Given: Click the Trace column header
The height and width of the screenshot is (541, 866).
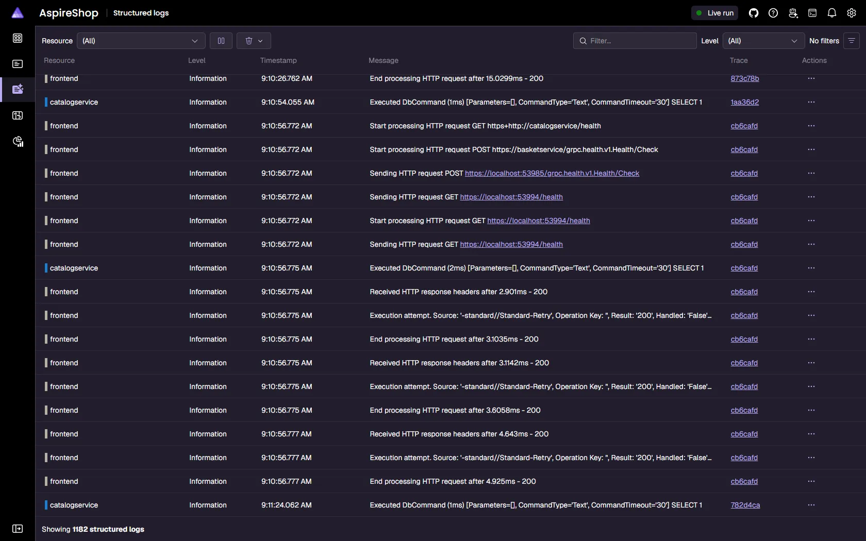Looking at the screenshot, I should [739, 60].
